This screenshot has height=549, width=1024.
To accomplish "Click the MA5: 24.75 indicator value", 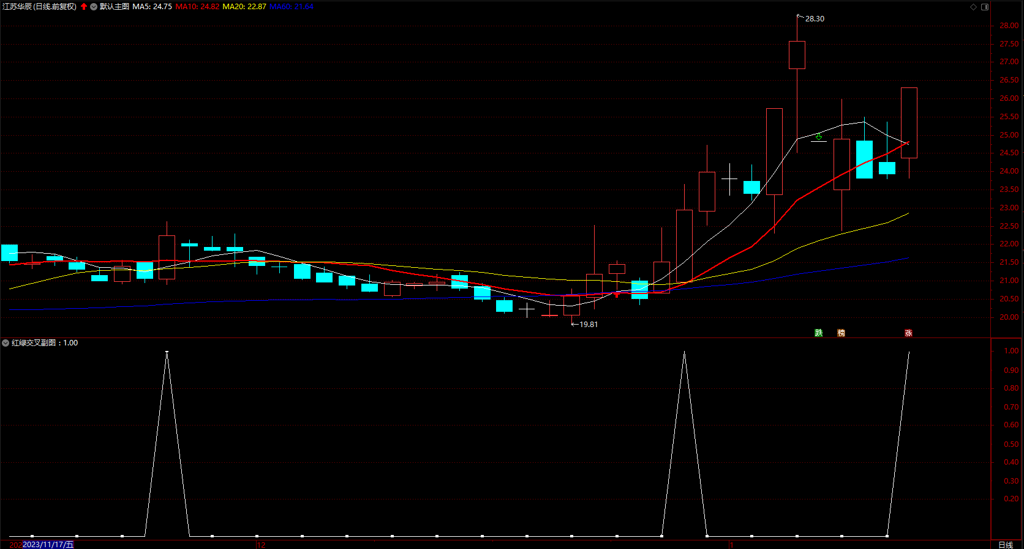I will [152, 7].
